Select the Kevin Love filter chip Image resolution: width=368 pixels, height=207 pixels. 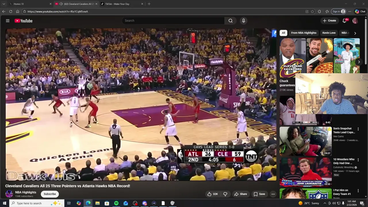(x=329, y=33)
